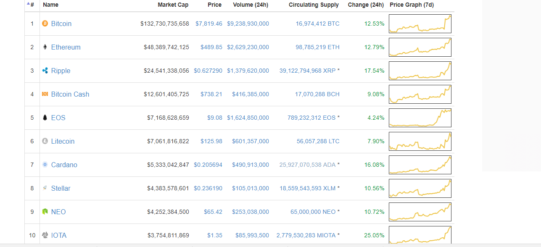541x247 pixels.
Task: Click Ethereum supply 98,785,219 ETH
Action: pyautogui.click(x=317, y=47)
